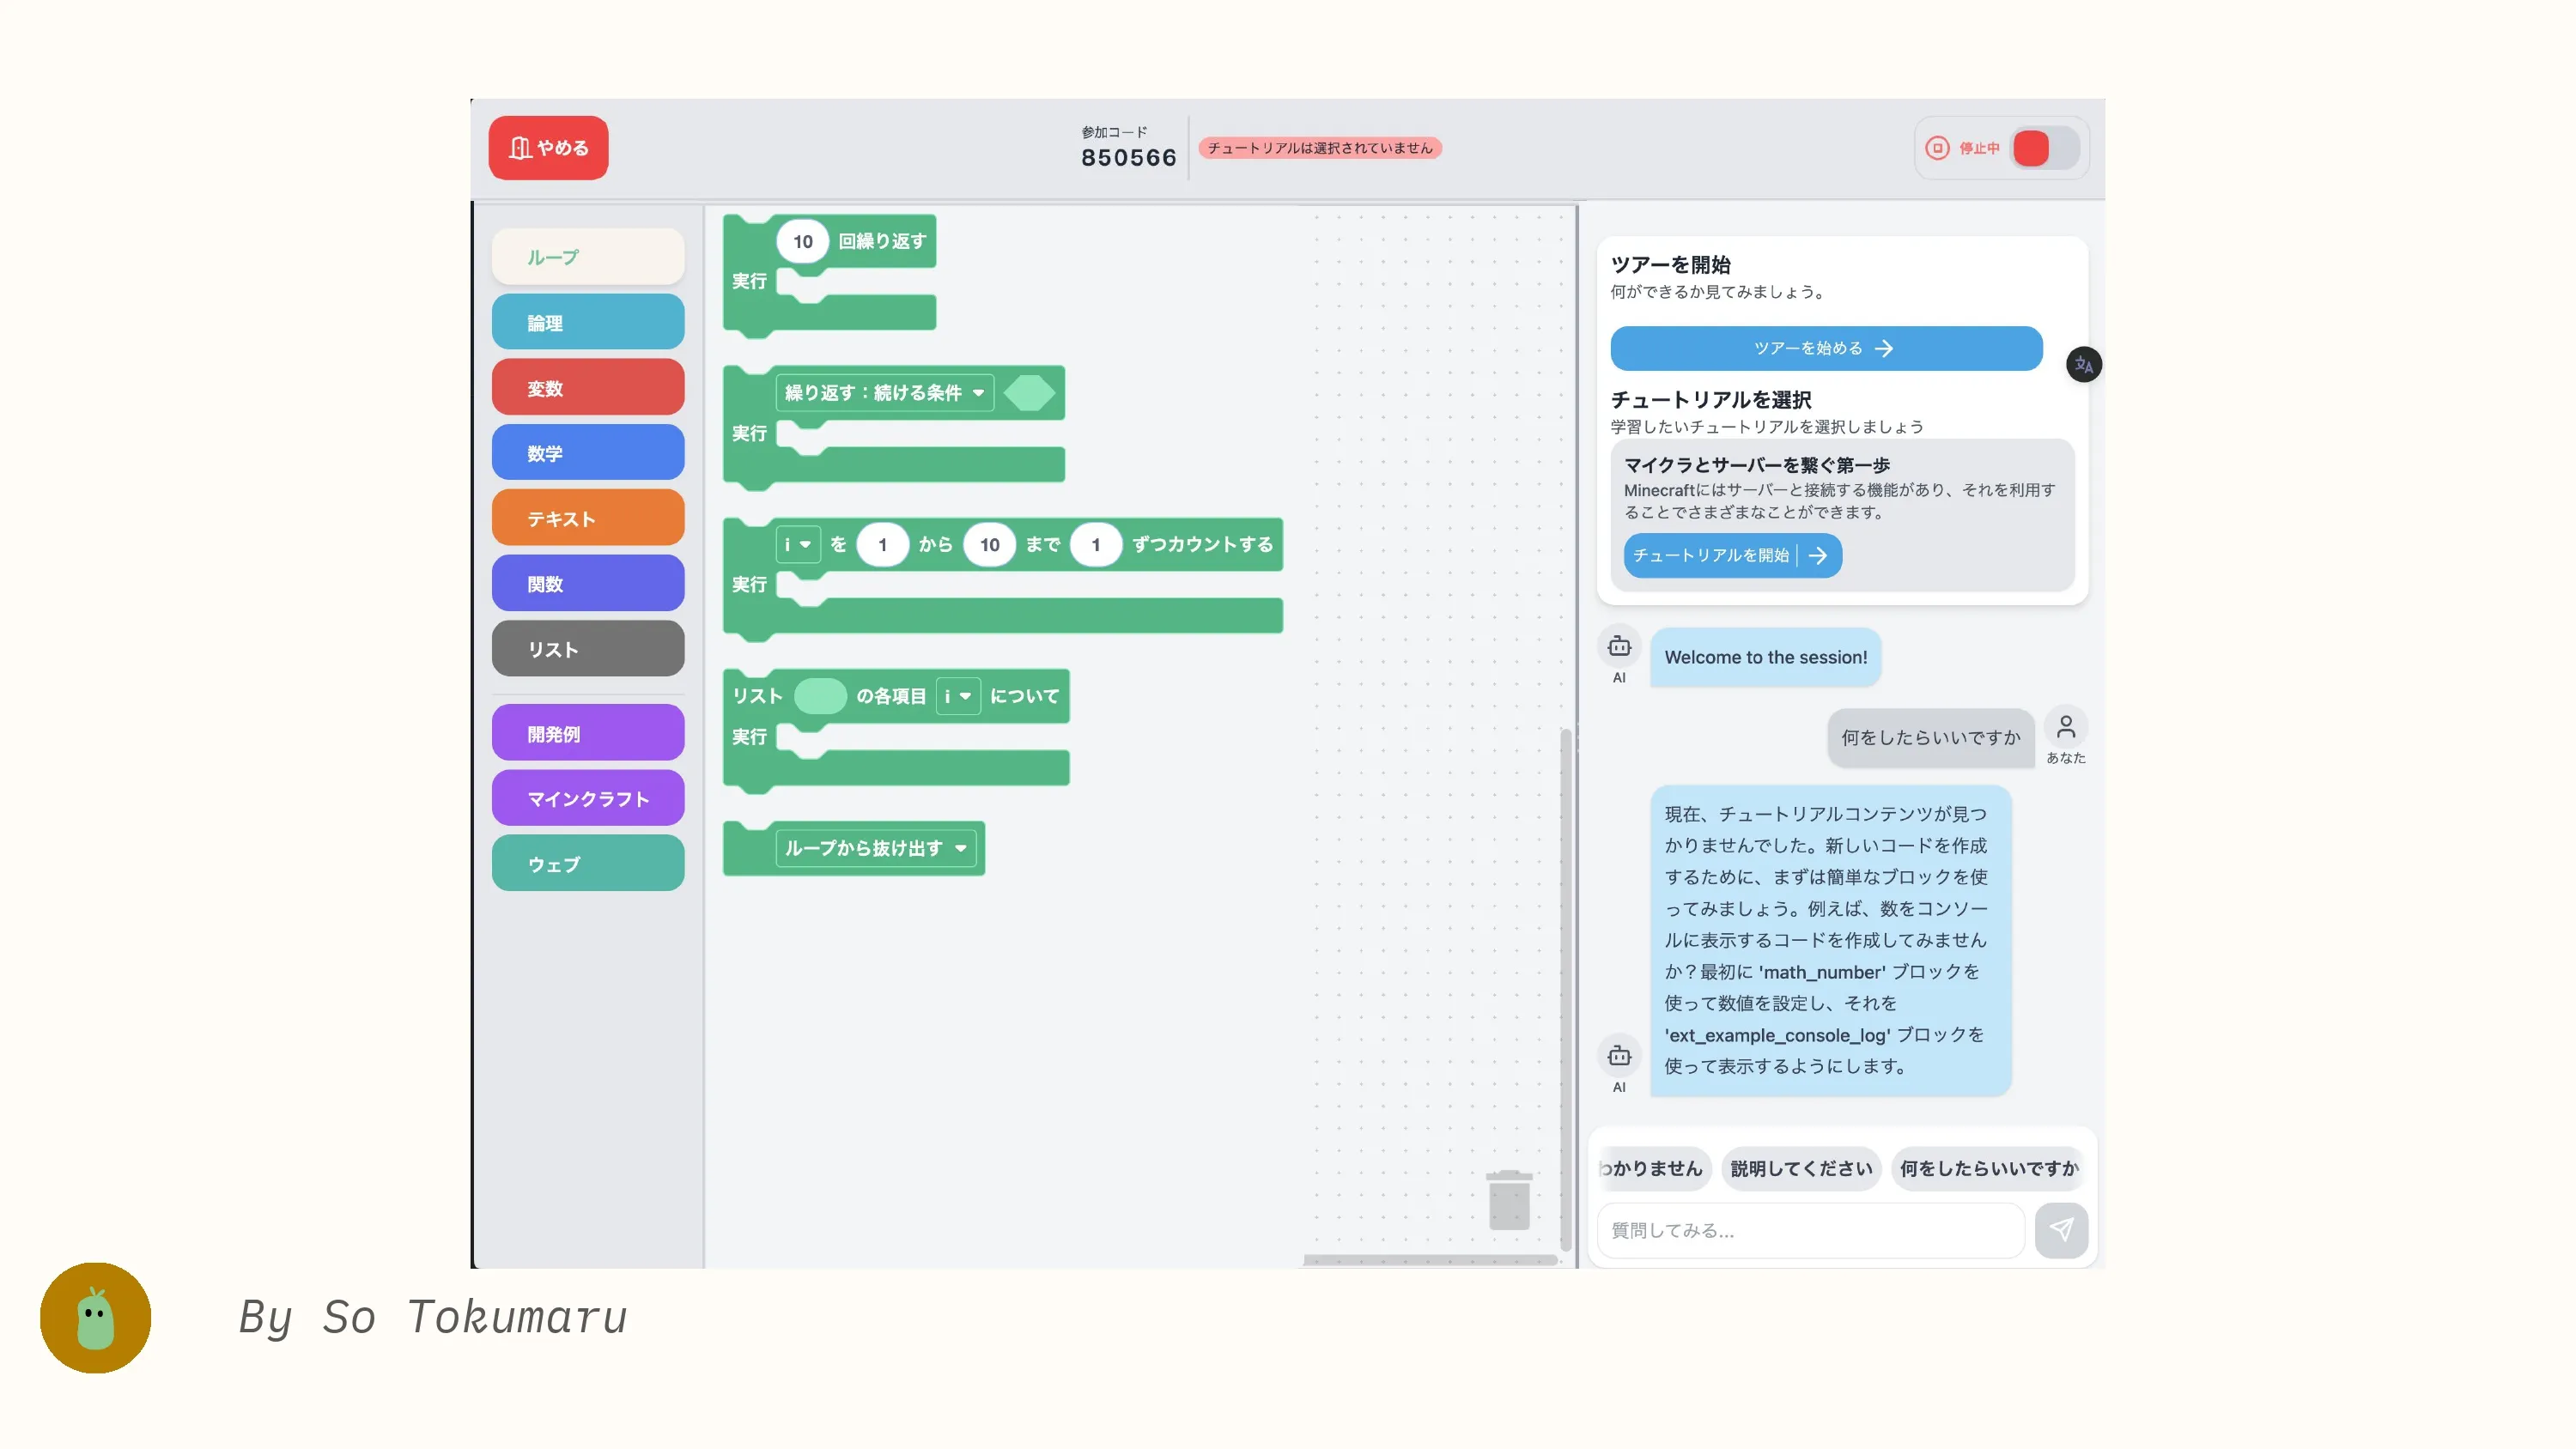Open the 関数 block category

coord(588,583)
